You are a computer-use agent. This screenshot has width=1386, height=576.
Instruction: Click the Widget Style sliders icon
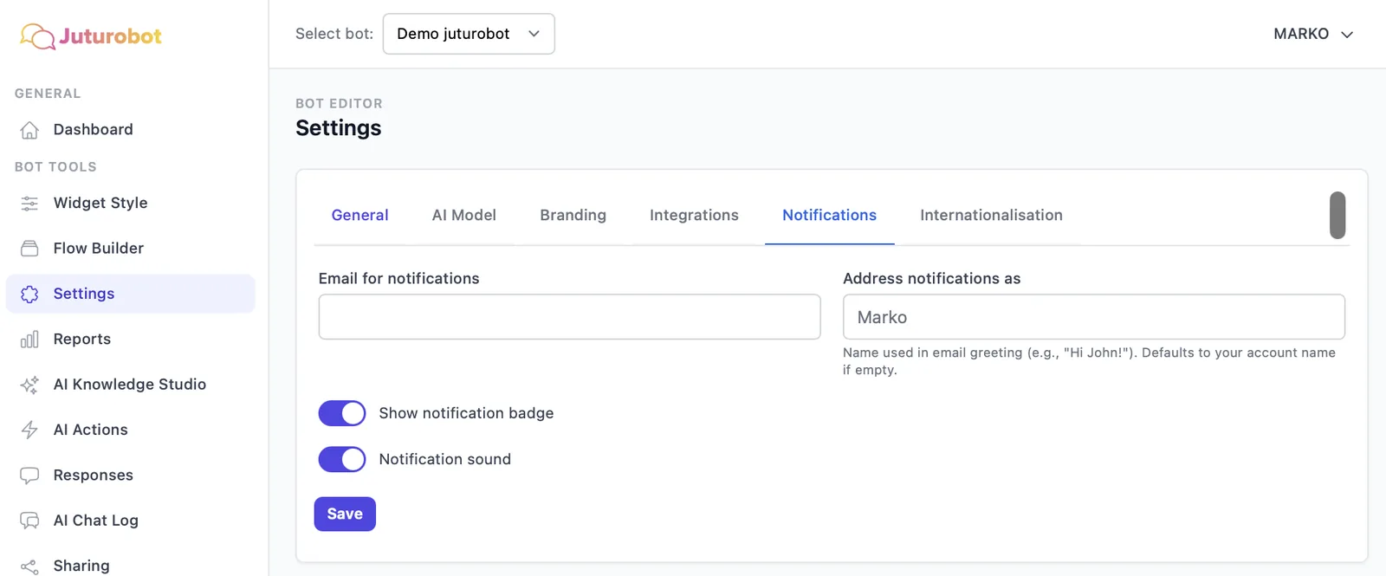(x=29, y=204)
